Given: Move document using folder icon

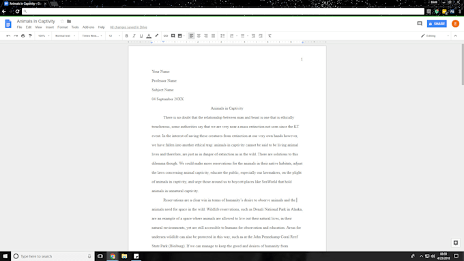Looking at the screenshot, I should pos(69,21).
